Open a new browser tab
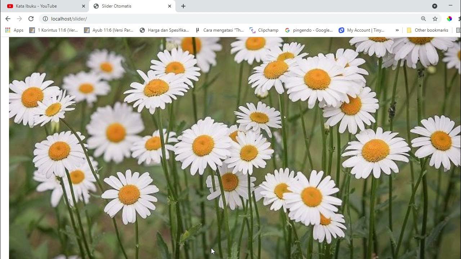Viewport: 461px width, 259px height. tap(183, 6)
